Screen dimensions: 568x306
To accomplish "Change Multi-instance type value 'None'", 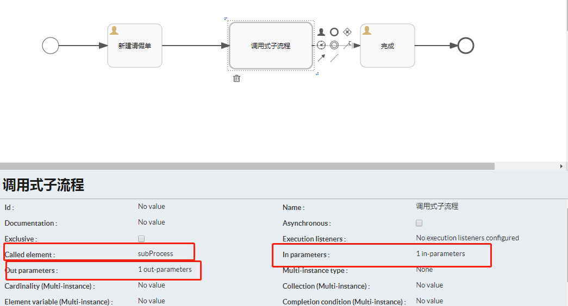I will tap(424, 270).
